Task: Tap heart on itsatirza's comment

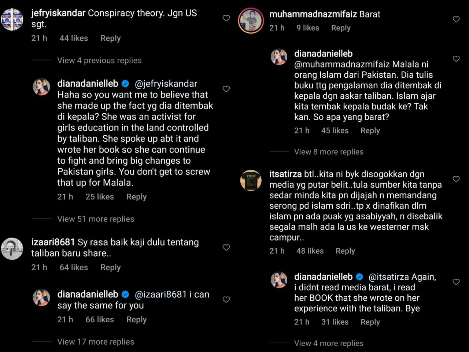Action: (456, 179)
